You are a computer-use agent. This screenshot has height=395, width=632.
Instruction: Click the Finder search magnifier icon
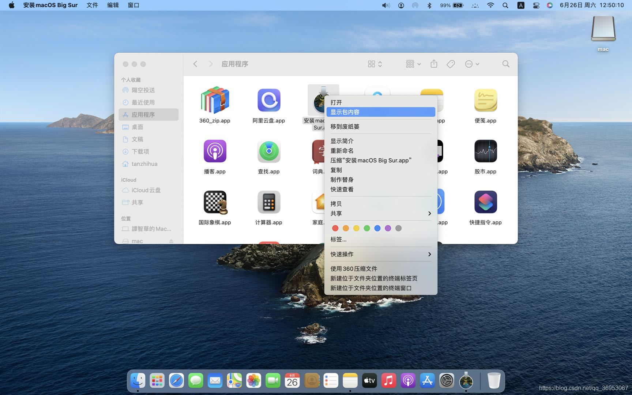[x=506, y=64]
